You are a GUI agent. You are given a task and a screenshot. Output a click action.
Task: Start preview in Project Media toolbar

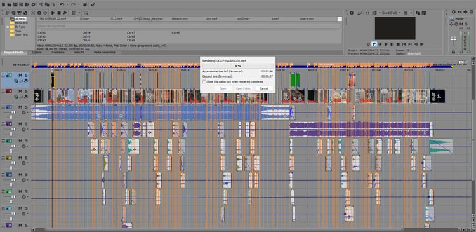pos(53,13)
